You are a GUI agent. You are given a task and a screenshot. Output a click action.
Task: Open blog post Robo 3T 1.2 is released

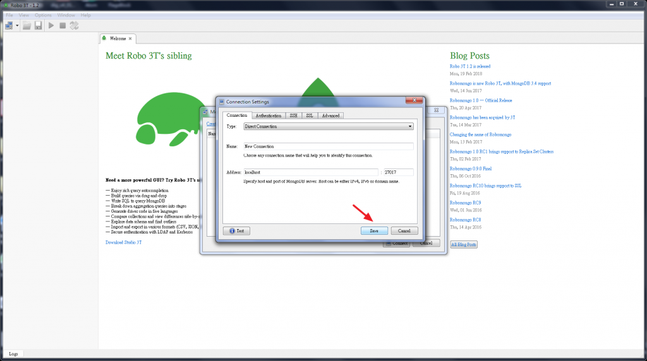pyautogui.click(x=470, y=66)
